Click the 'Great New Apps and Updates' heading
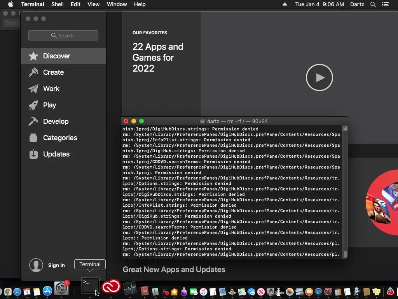The image size is (398, 299). point(174,269)
